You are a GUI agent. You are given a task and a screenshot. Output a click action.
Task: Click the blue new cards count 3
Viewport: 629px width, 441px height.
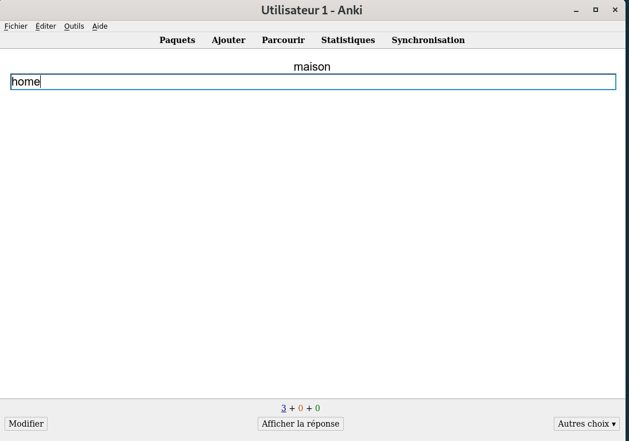(x=284, y=408)
